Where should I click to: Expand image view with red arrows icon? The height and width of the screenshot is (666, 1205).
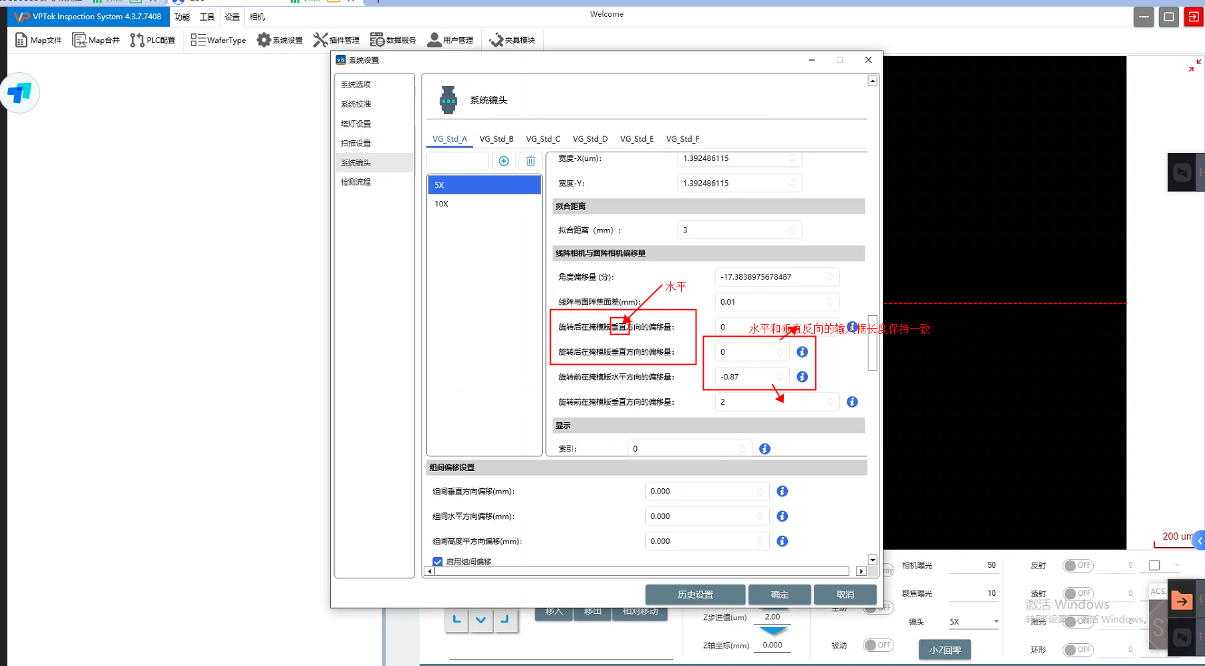click(1195, 65)
